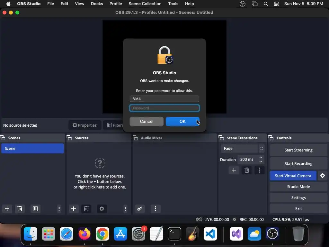The width and height of the screenshot is (329, 247).
Task: Click the Properties button for sources
Action: (x=85, y=125)
